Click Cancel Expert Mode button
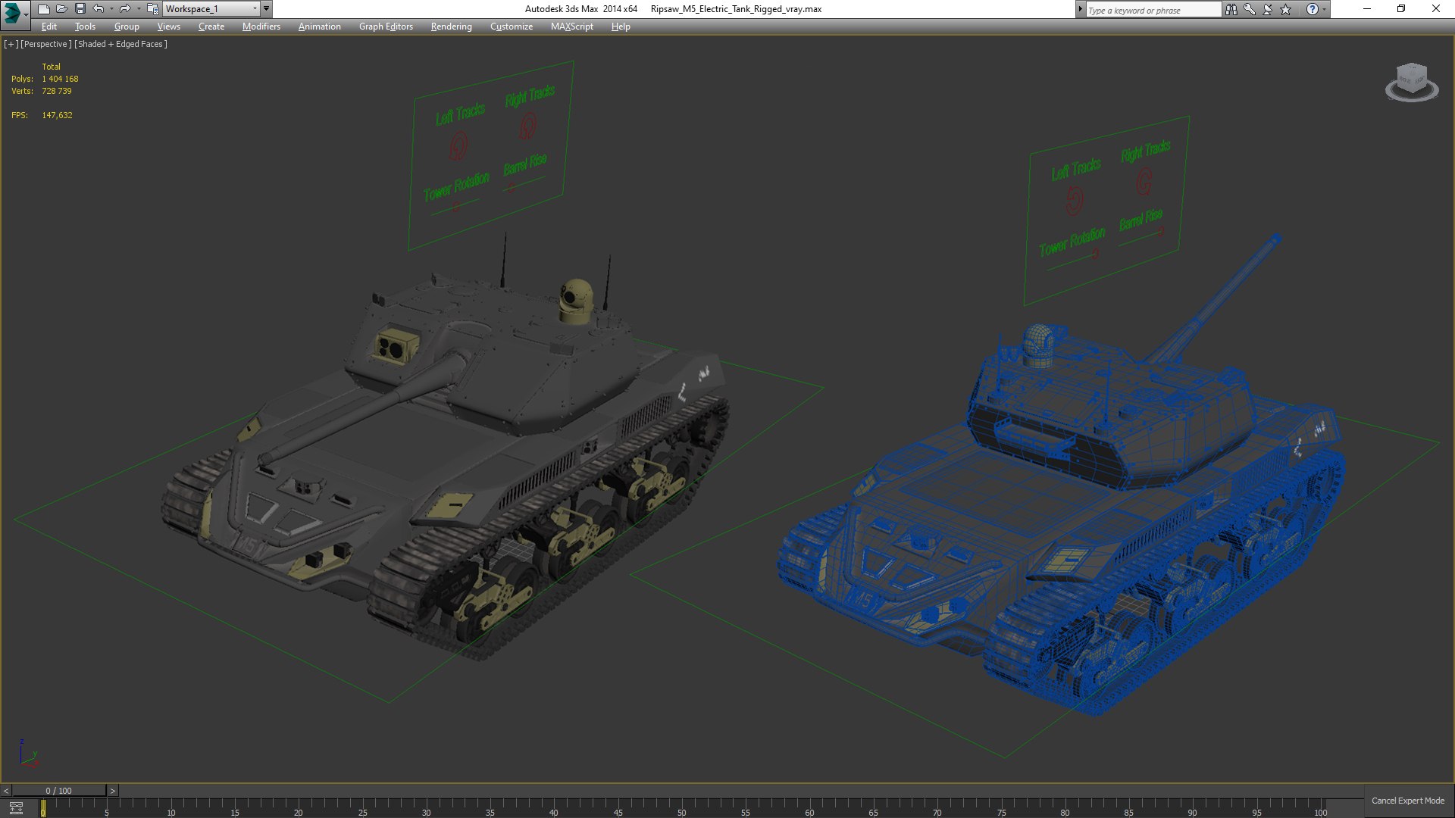Screen dimensions: 1455x818 click(1407, 801)
